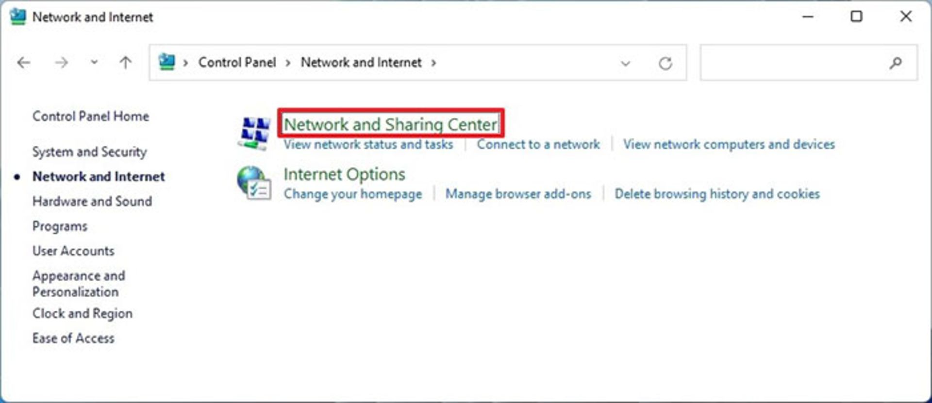Open the System and Security category
Viewport: 932px width, 403px height.
click(x=89, y=152)
